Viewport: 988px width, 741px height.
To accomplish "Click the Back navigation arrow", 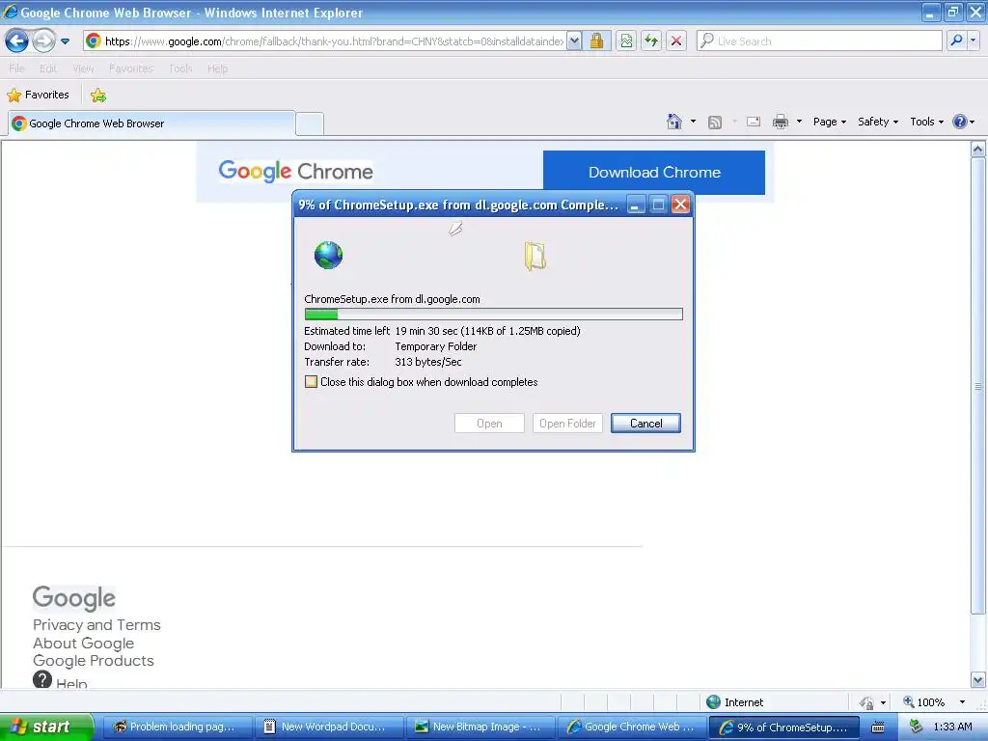I will (17, 41).
